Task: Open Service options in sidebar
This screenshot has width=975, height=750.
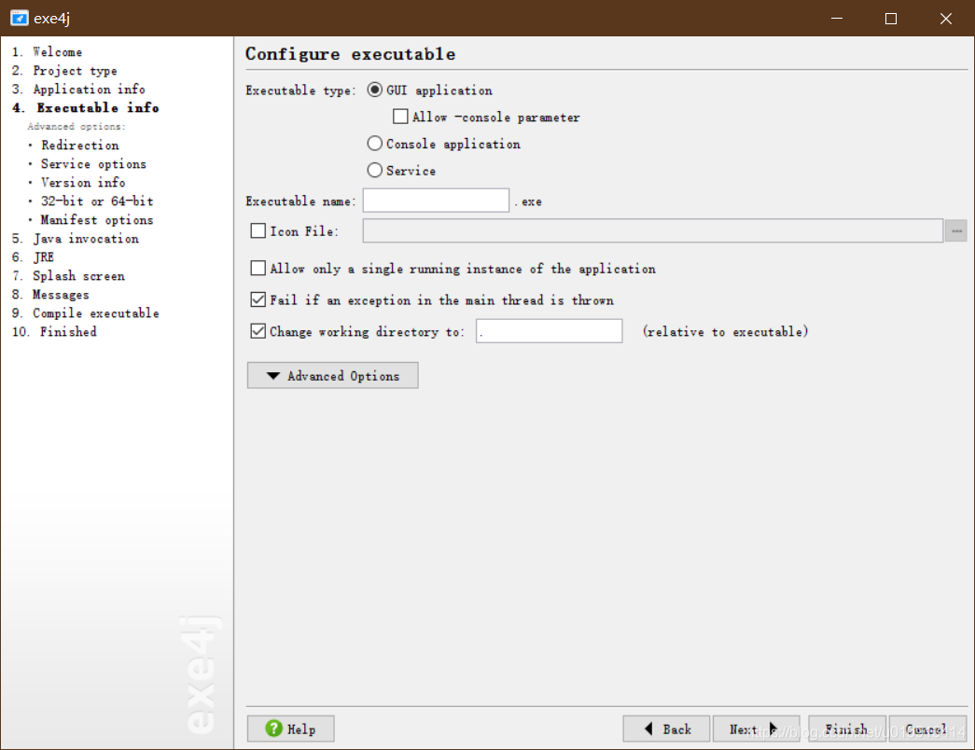Action: tap(93, 164)
